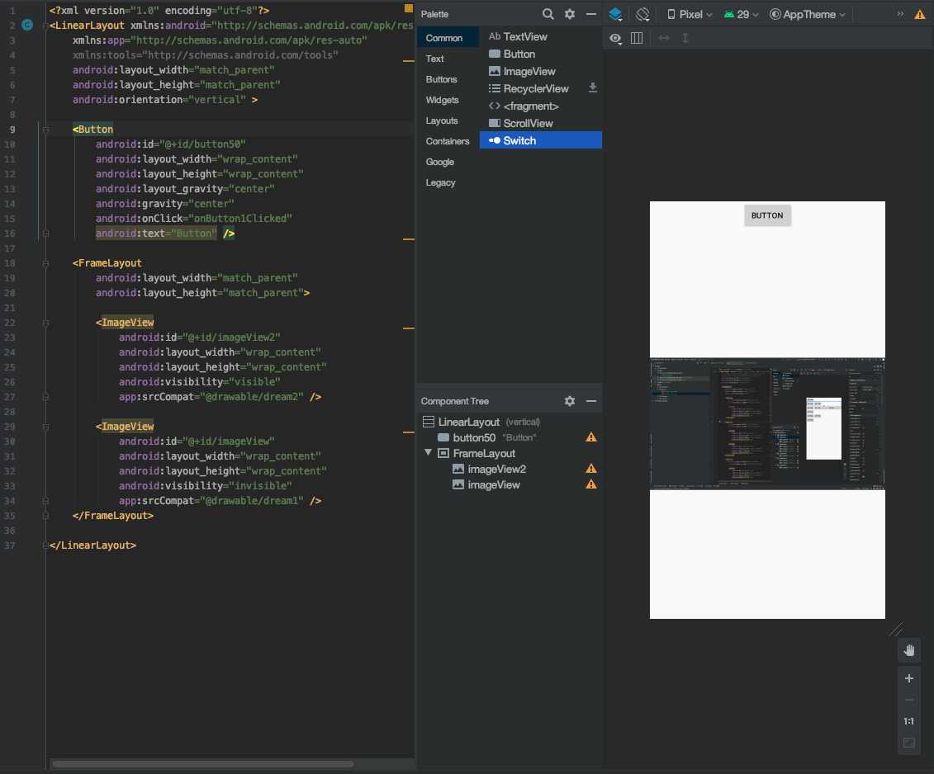934x774 pixels.
Task: Click warning icon next to imageView2
Action: pyautogui.click(x=591, y=469)
